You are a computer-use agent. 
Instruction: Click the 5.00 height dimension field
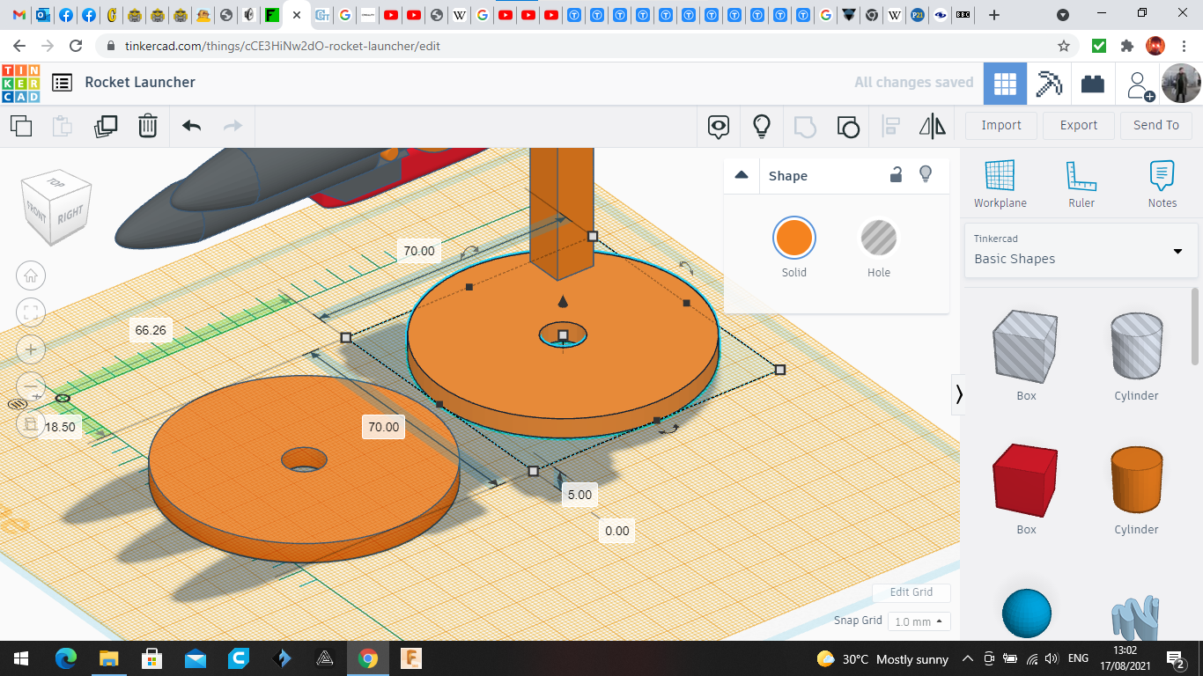pos(579,495)
